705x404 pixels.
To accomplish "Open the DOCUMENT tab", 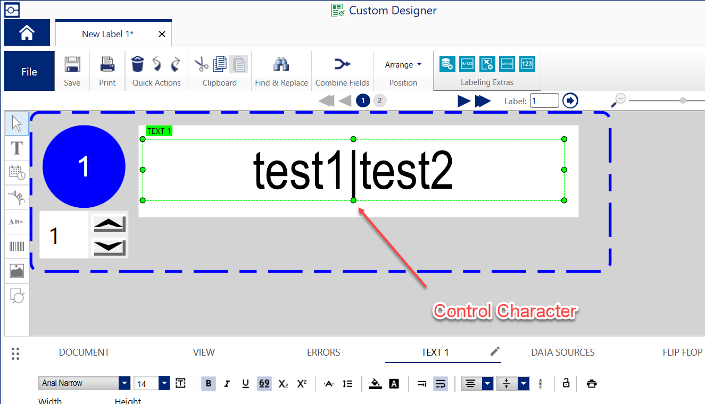I will pyautogui.click(x=84, y=352).
